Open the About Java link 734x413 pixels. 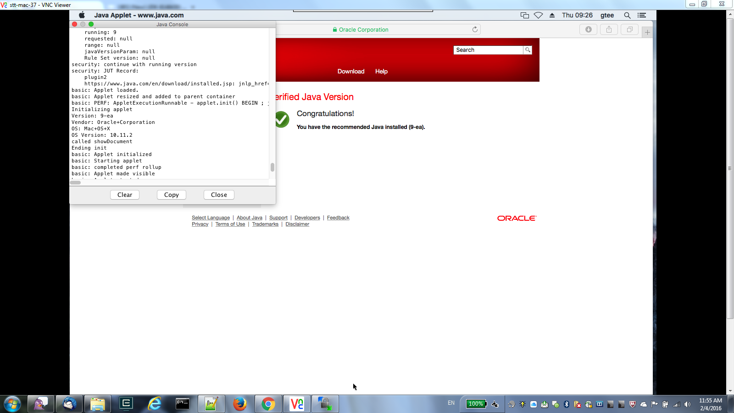(x=250, y=218)
